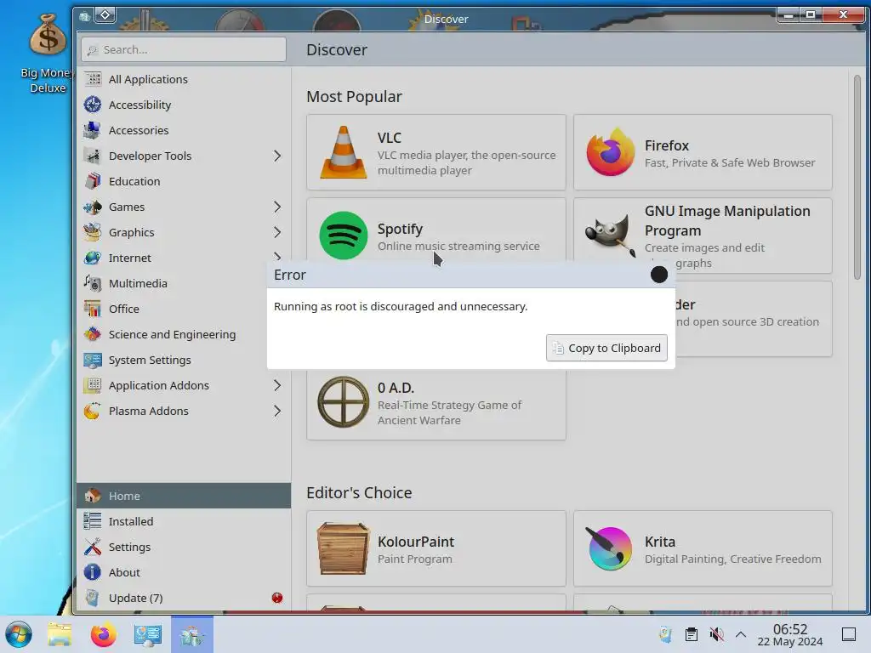Dismiss the Error dialog round button
The width and height of the screenshot is (871, 653).
(x=659, y=275)
